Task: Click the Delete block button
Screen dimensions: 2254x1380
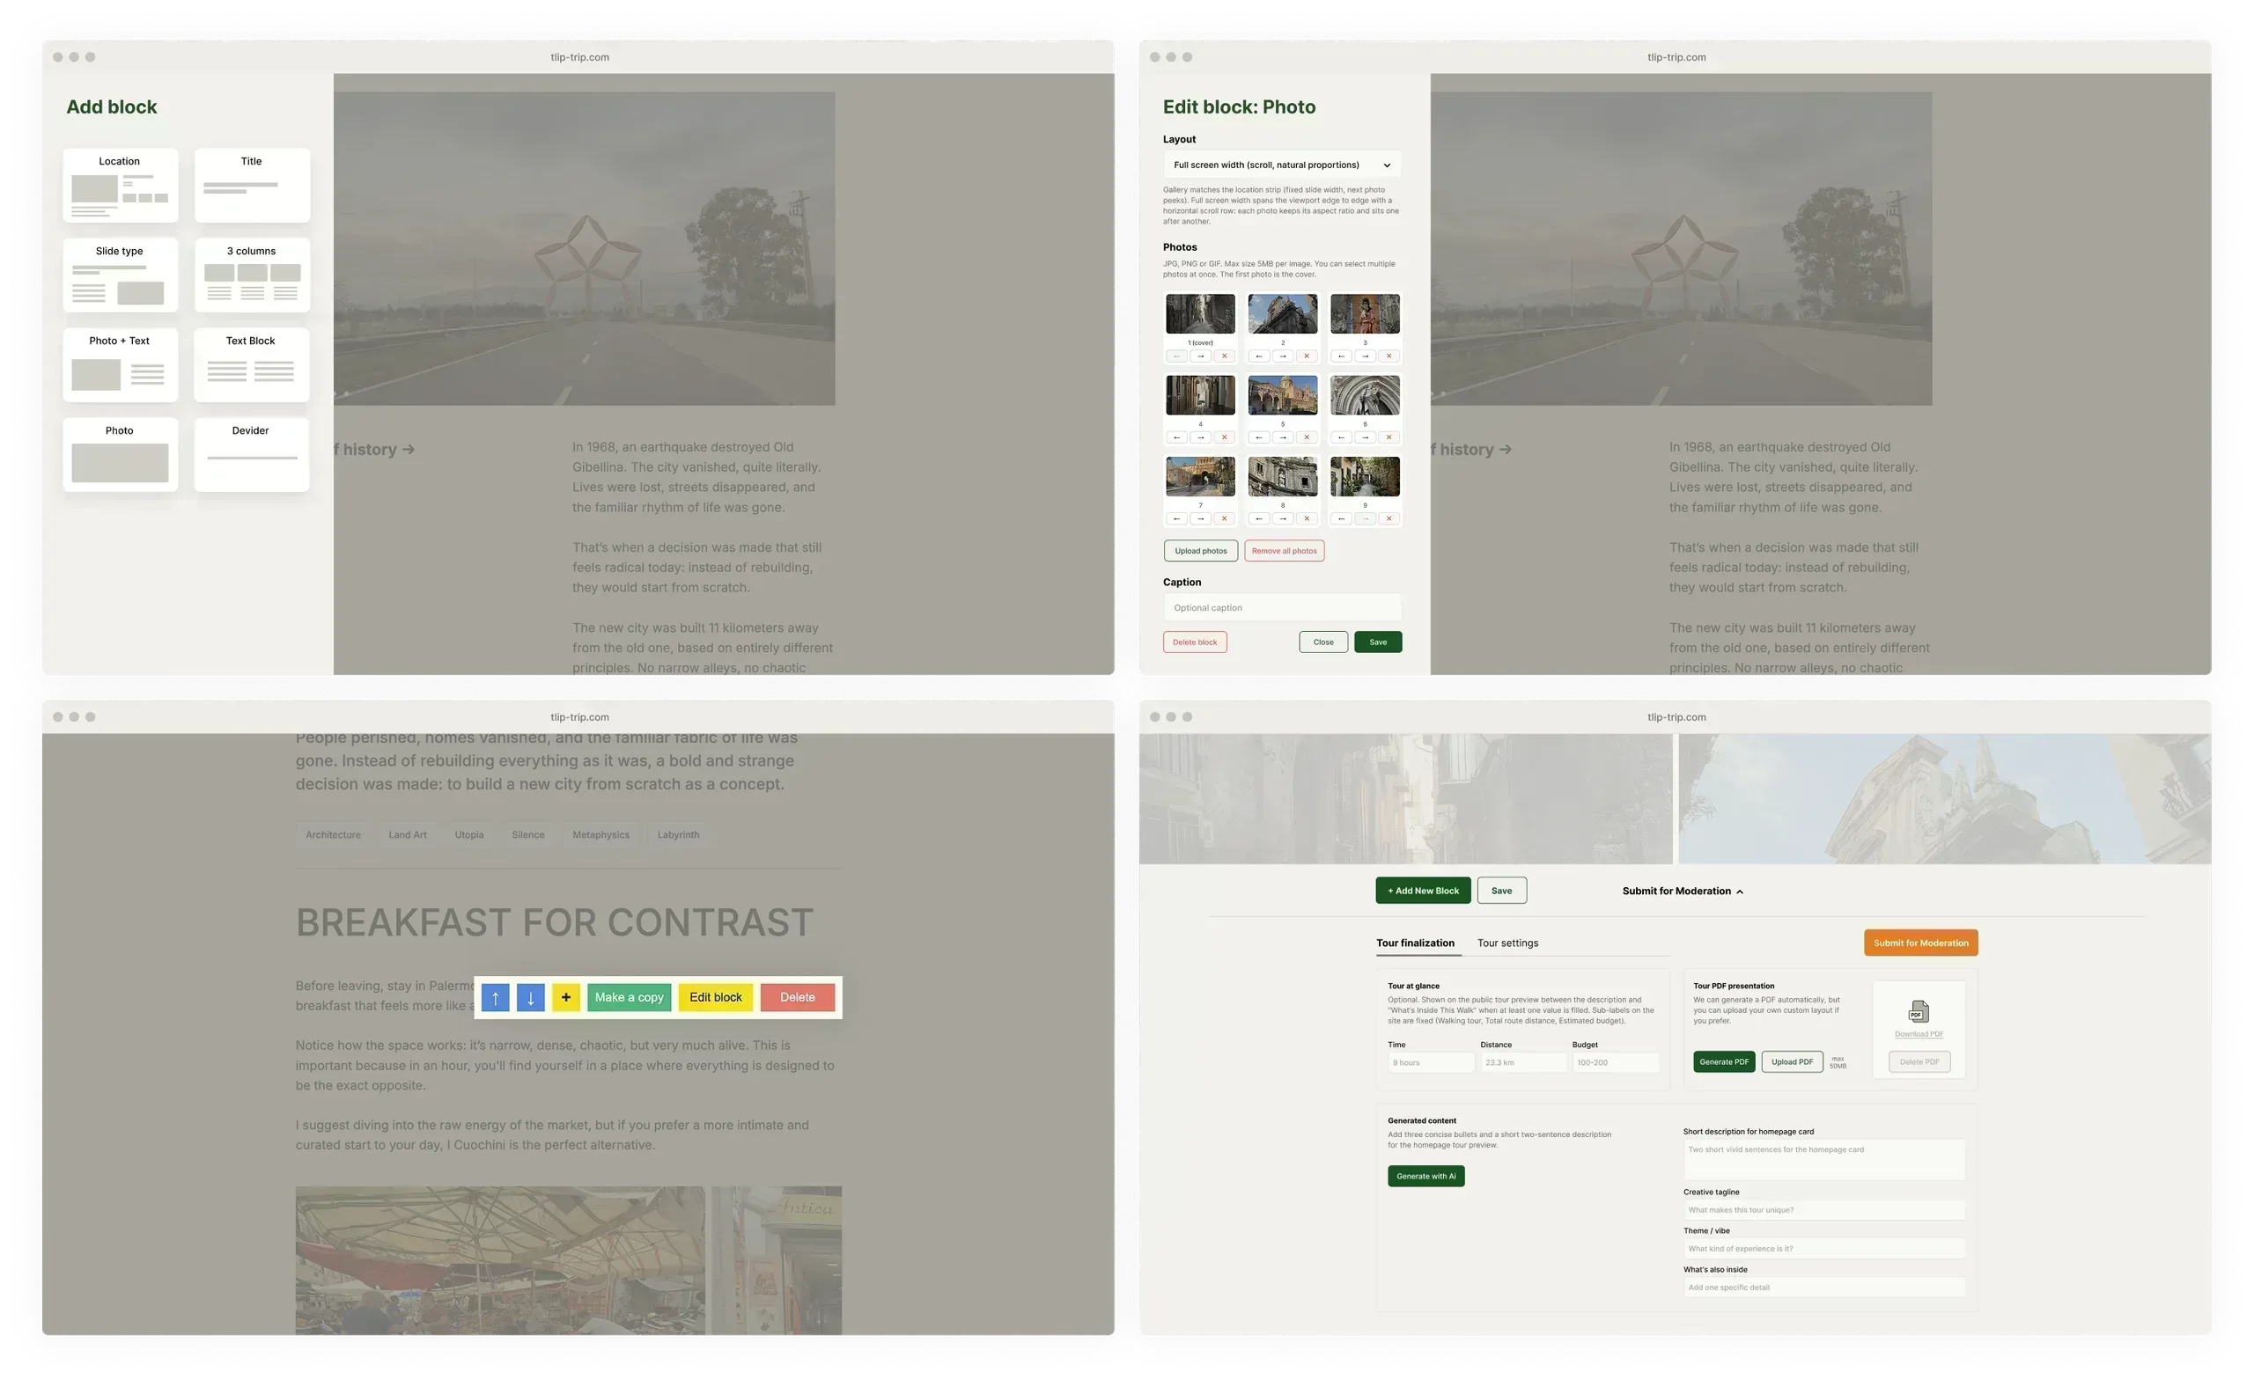Action: click(x=1195, y=642)
